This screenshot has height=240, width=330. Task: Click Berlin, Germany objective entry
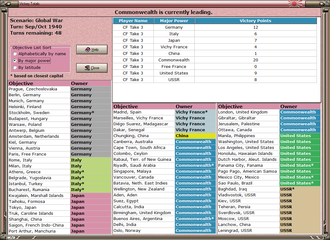tap(25, 95)
